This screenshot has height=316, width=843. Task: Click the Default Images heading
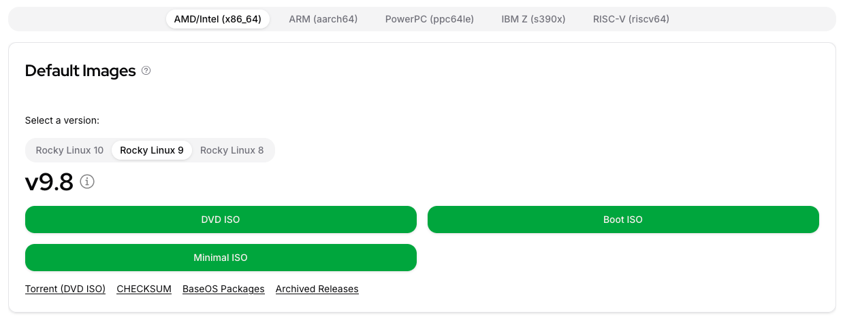[80, 71]
